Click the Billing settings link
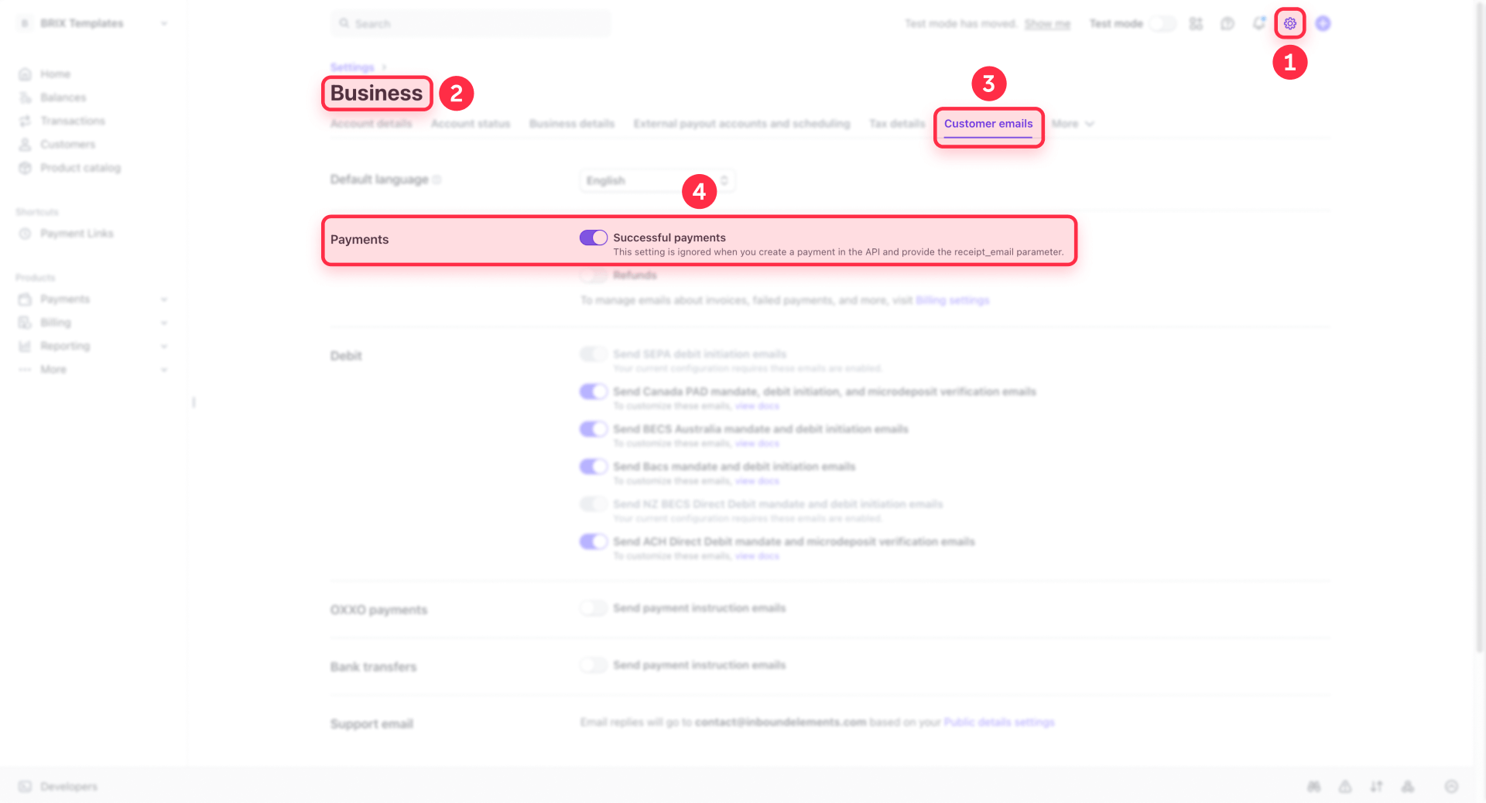This screenshot has height=803, width=1486. [x=952, y=300]
